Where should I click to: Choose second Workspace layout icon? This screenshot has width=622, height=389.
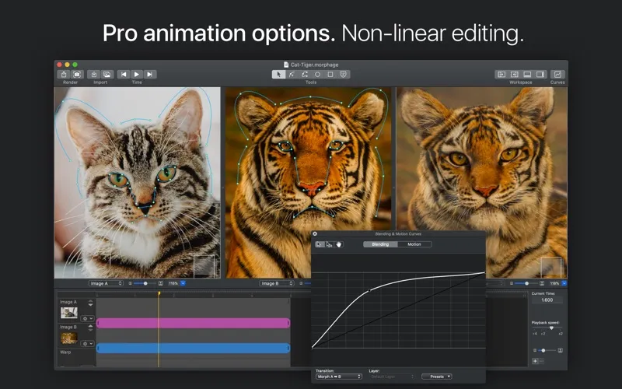click(515, 74)
